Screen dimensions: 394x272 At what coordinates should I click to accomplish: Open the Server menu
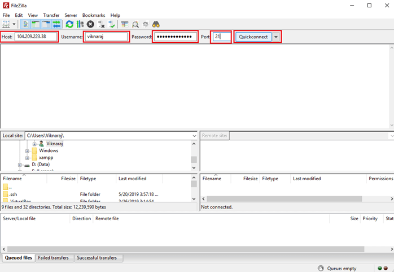[x=71, y=15]
